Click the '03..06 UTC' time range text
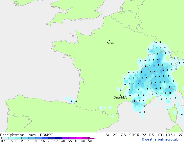 (152, 135)
